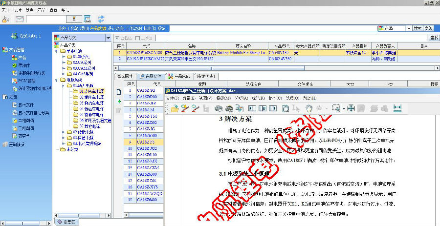440x226 pixels.
Task: Click the online users count icon
Action: pos(14,36)
